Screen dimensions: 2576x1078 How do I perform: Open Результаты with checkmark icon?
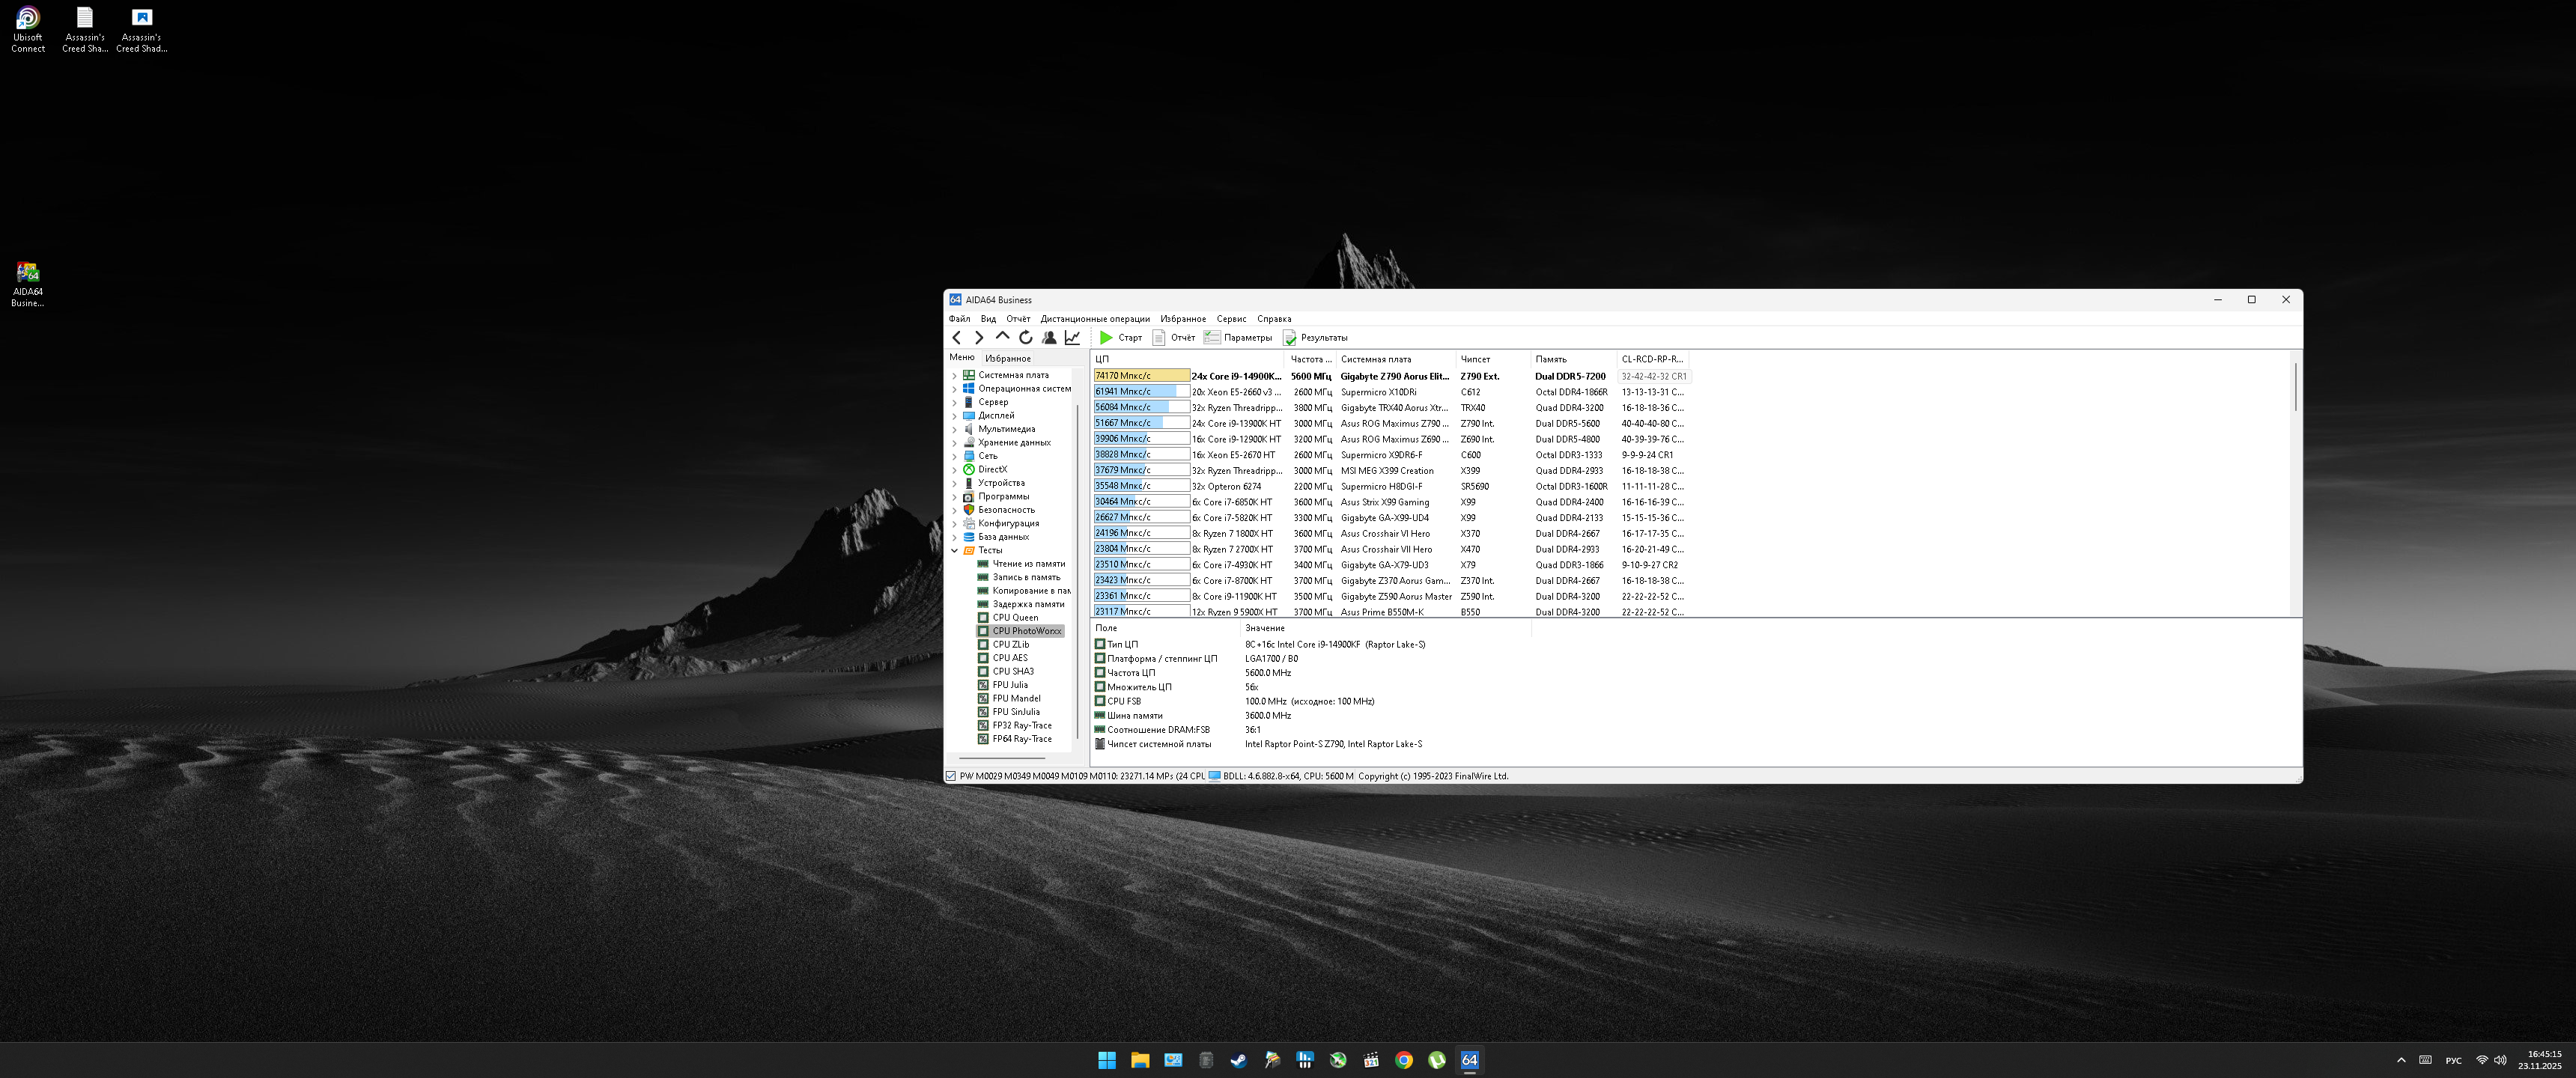pyautogui.click(x=1315, y=338)
